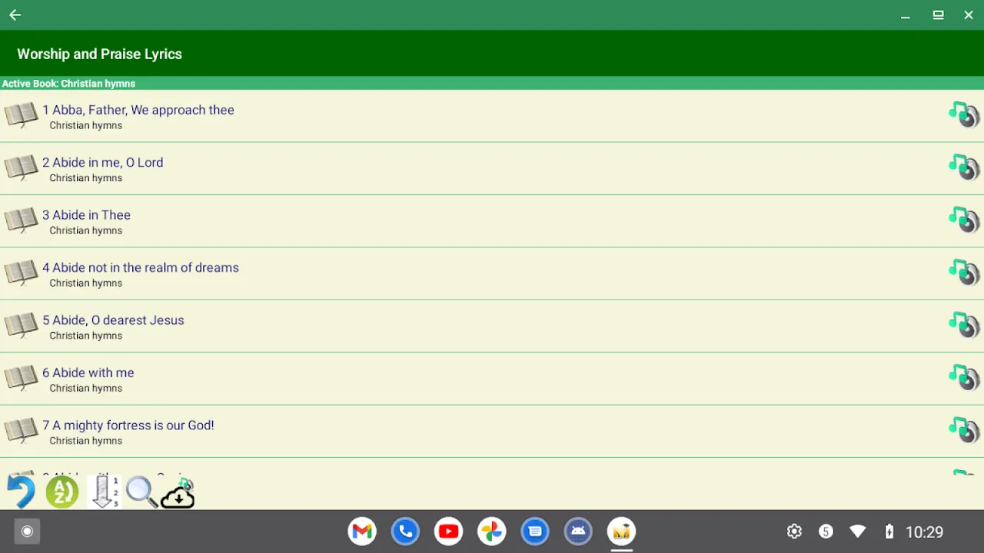The height and width of the screenshot is (553, 984).
Task: Click book icon beside 'Abide not in the realm of dreams'
Action: [x=21, y=273]
